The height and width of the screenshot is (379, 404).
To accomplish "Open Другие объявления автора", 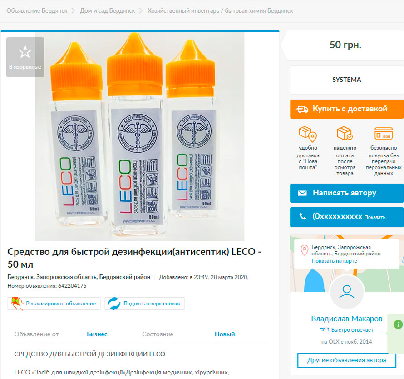I will click(347, 360).
